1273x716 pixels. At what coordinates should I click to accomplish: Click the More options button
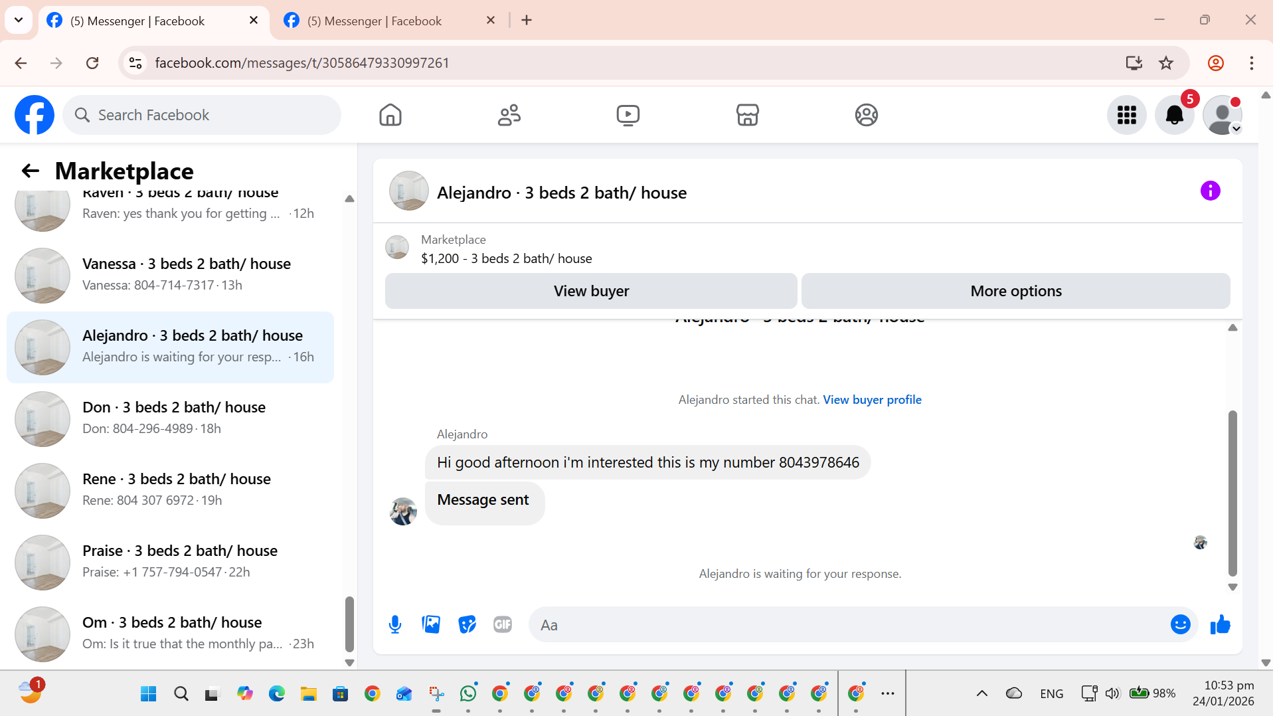(1015, 291)
